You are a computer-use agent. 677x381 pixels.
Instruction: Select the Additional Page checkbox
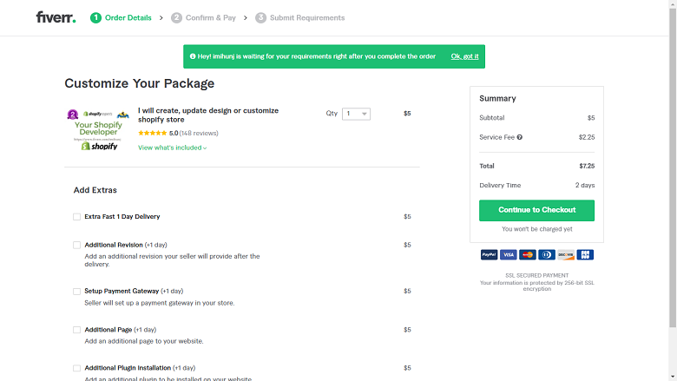pyautogui.click(x=77, y=330)
